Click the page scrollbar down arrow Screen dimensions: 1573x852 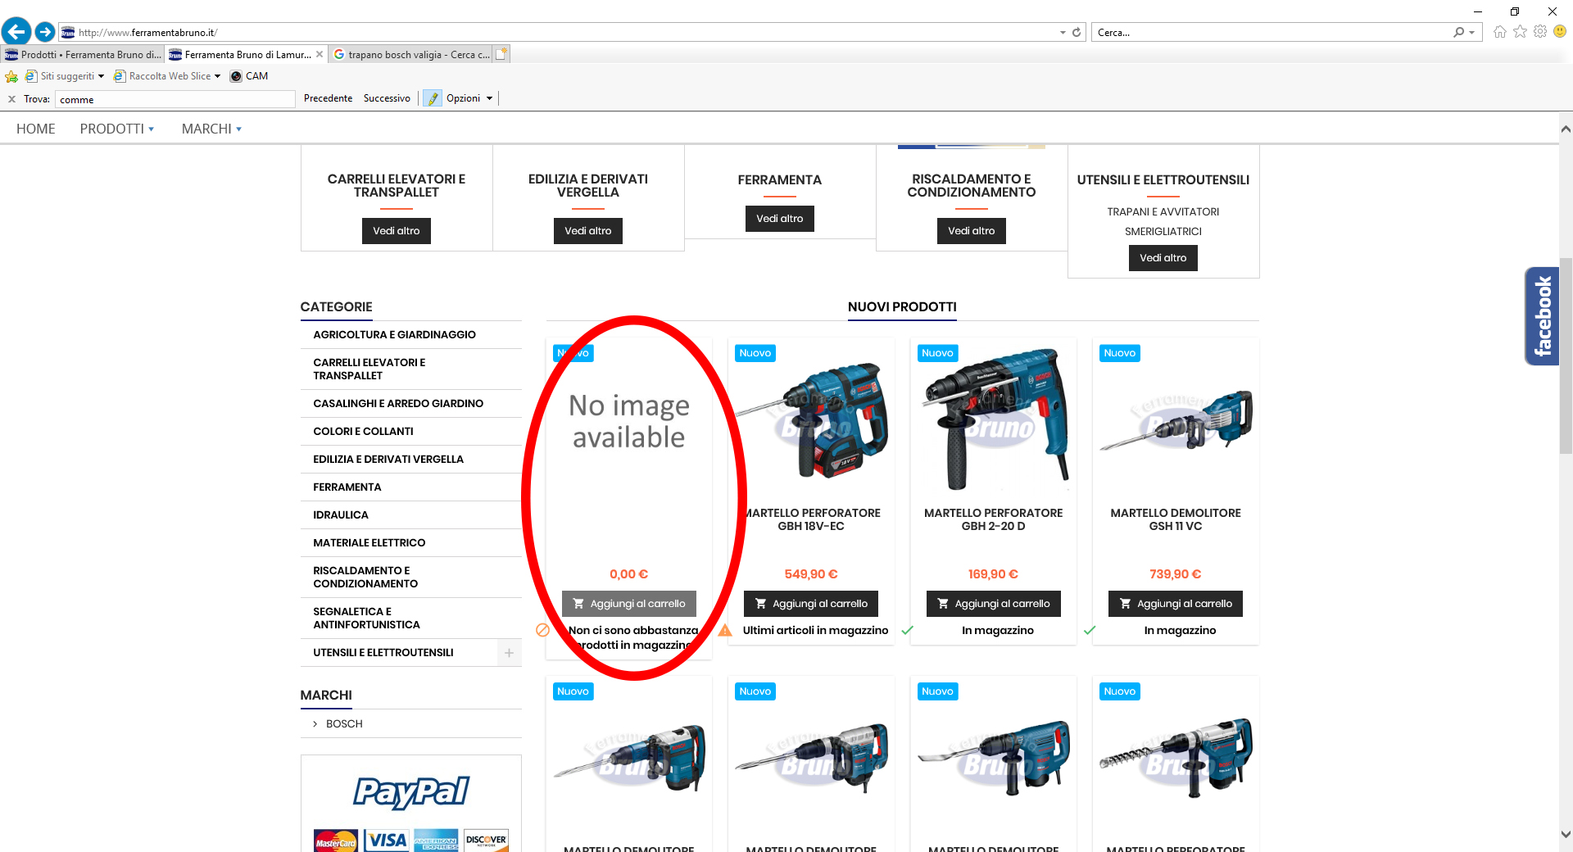[x=1566, y=835]
